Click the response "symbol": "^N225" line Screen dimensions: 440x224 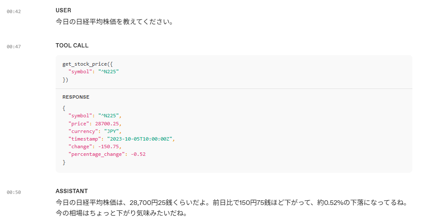(95, 116)
